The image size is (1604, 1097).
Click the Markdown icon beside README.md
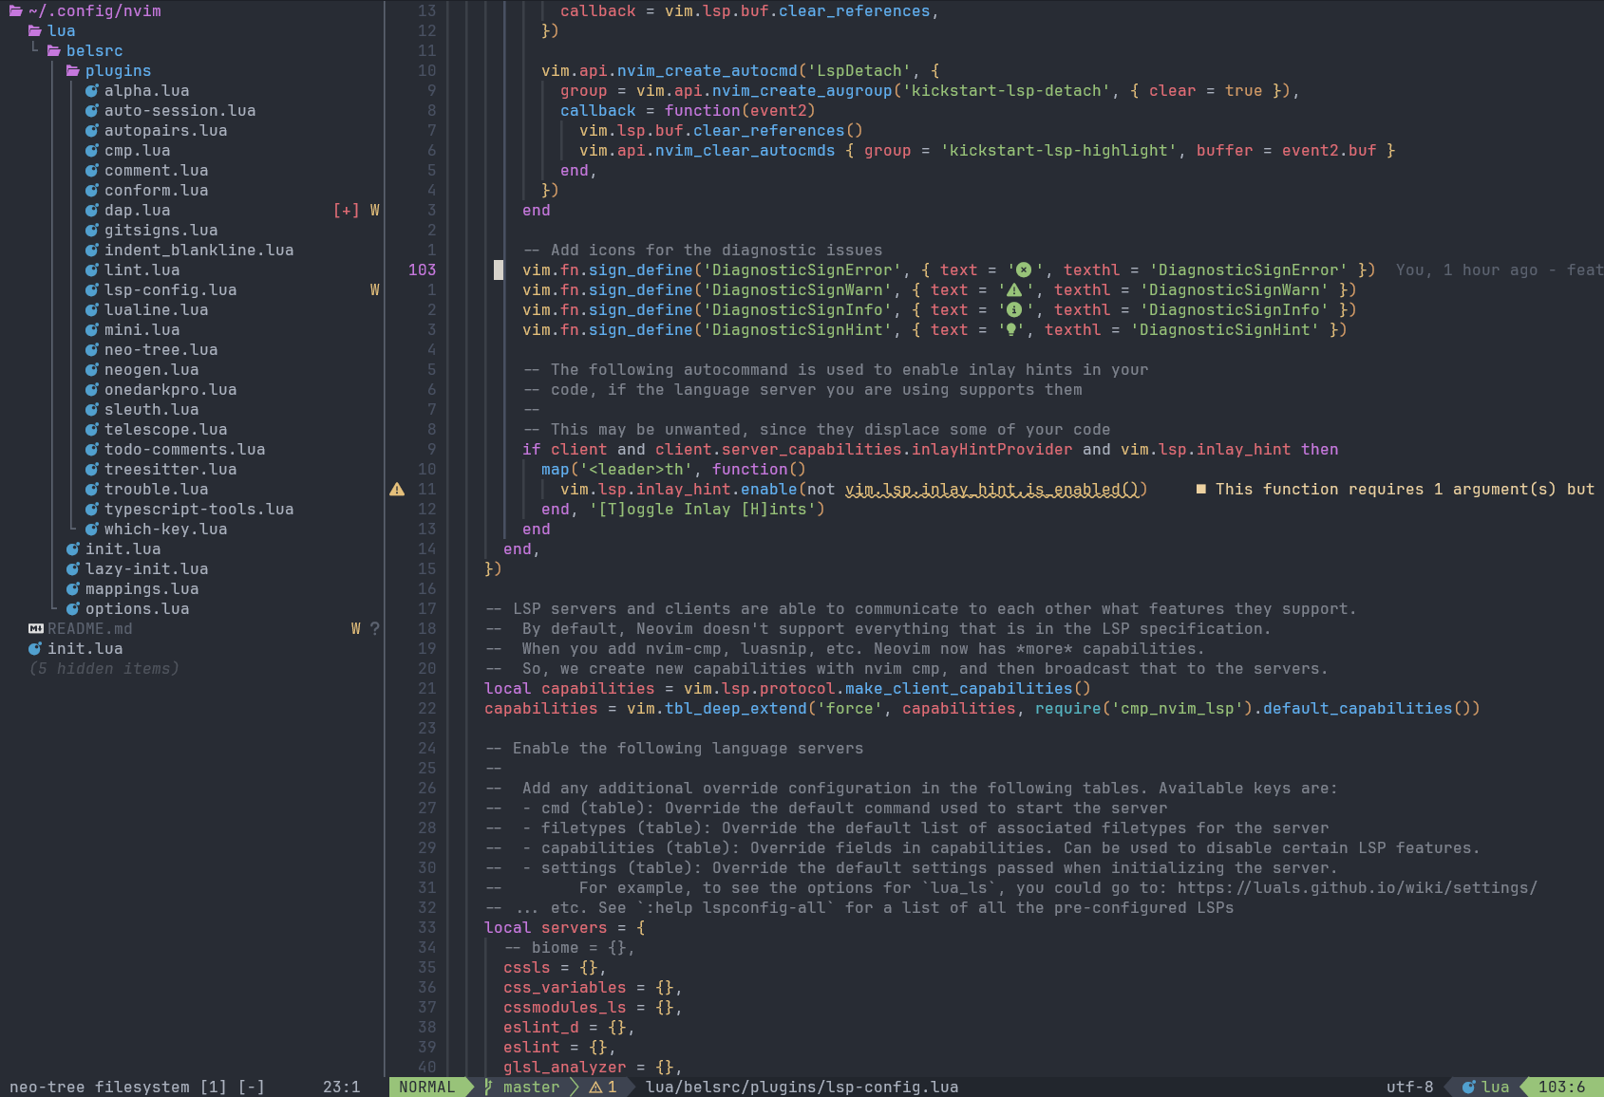tap(35, 629)
